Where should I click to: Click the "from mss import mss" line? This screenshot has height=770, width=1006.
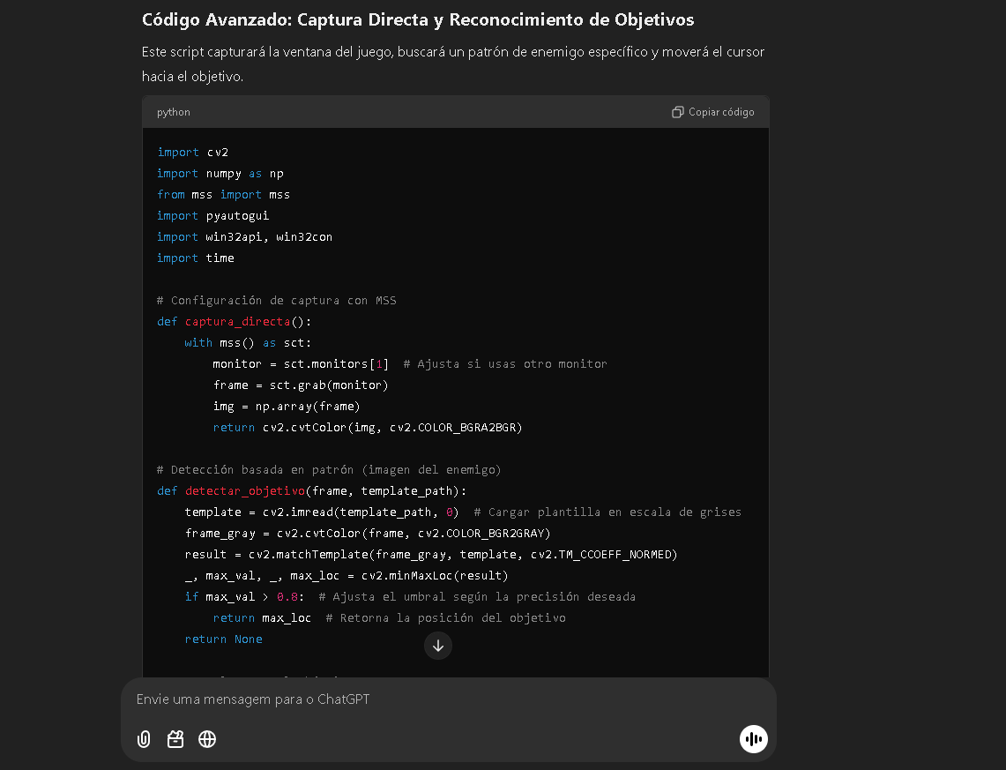coord(223,195)
